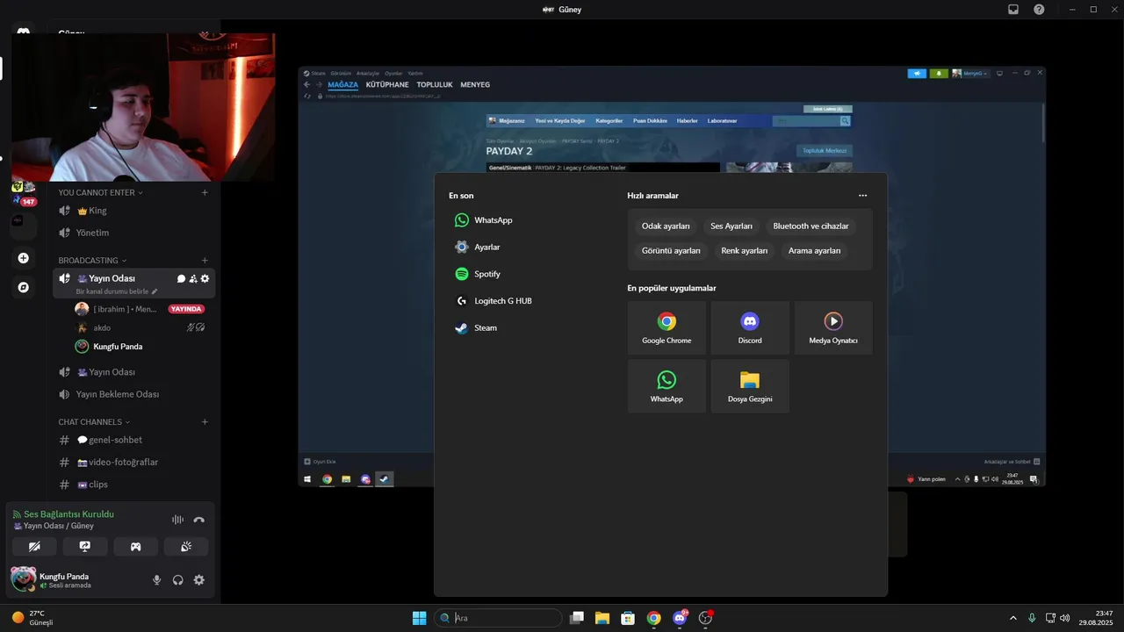Share your screen in Discord
The height and width of the screenshot is (632, 1124).
point(85,546)
